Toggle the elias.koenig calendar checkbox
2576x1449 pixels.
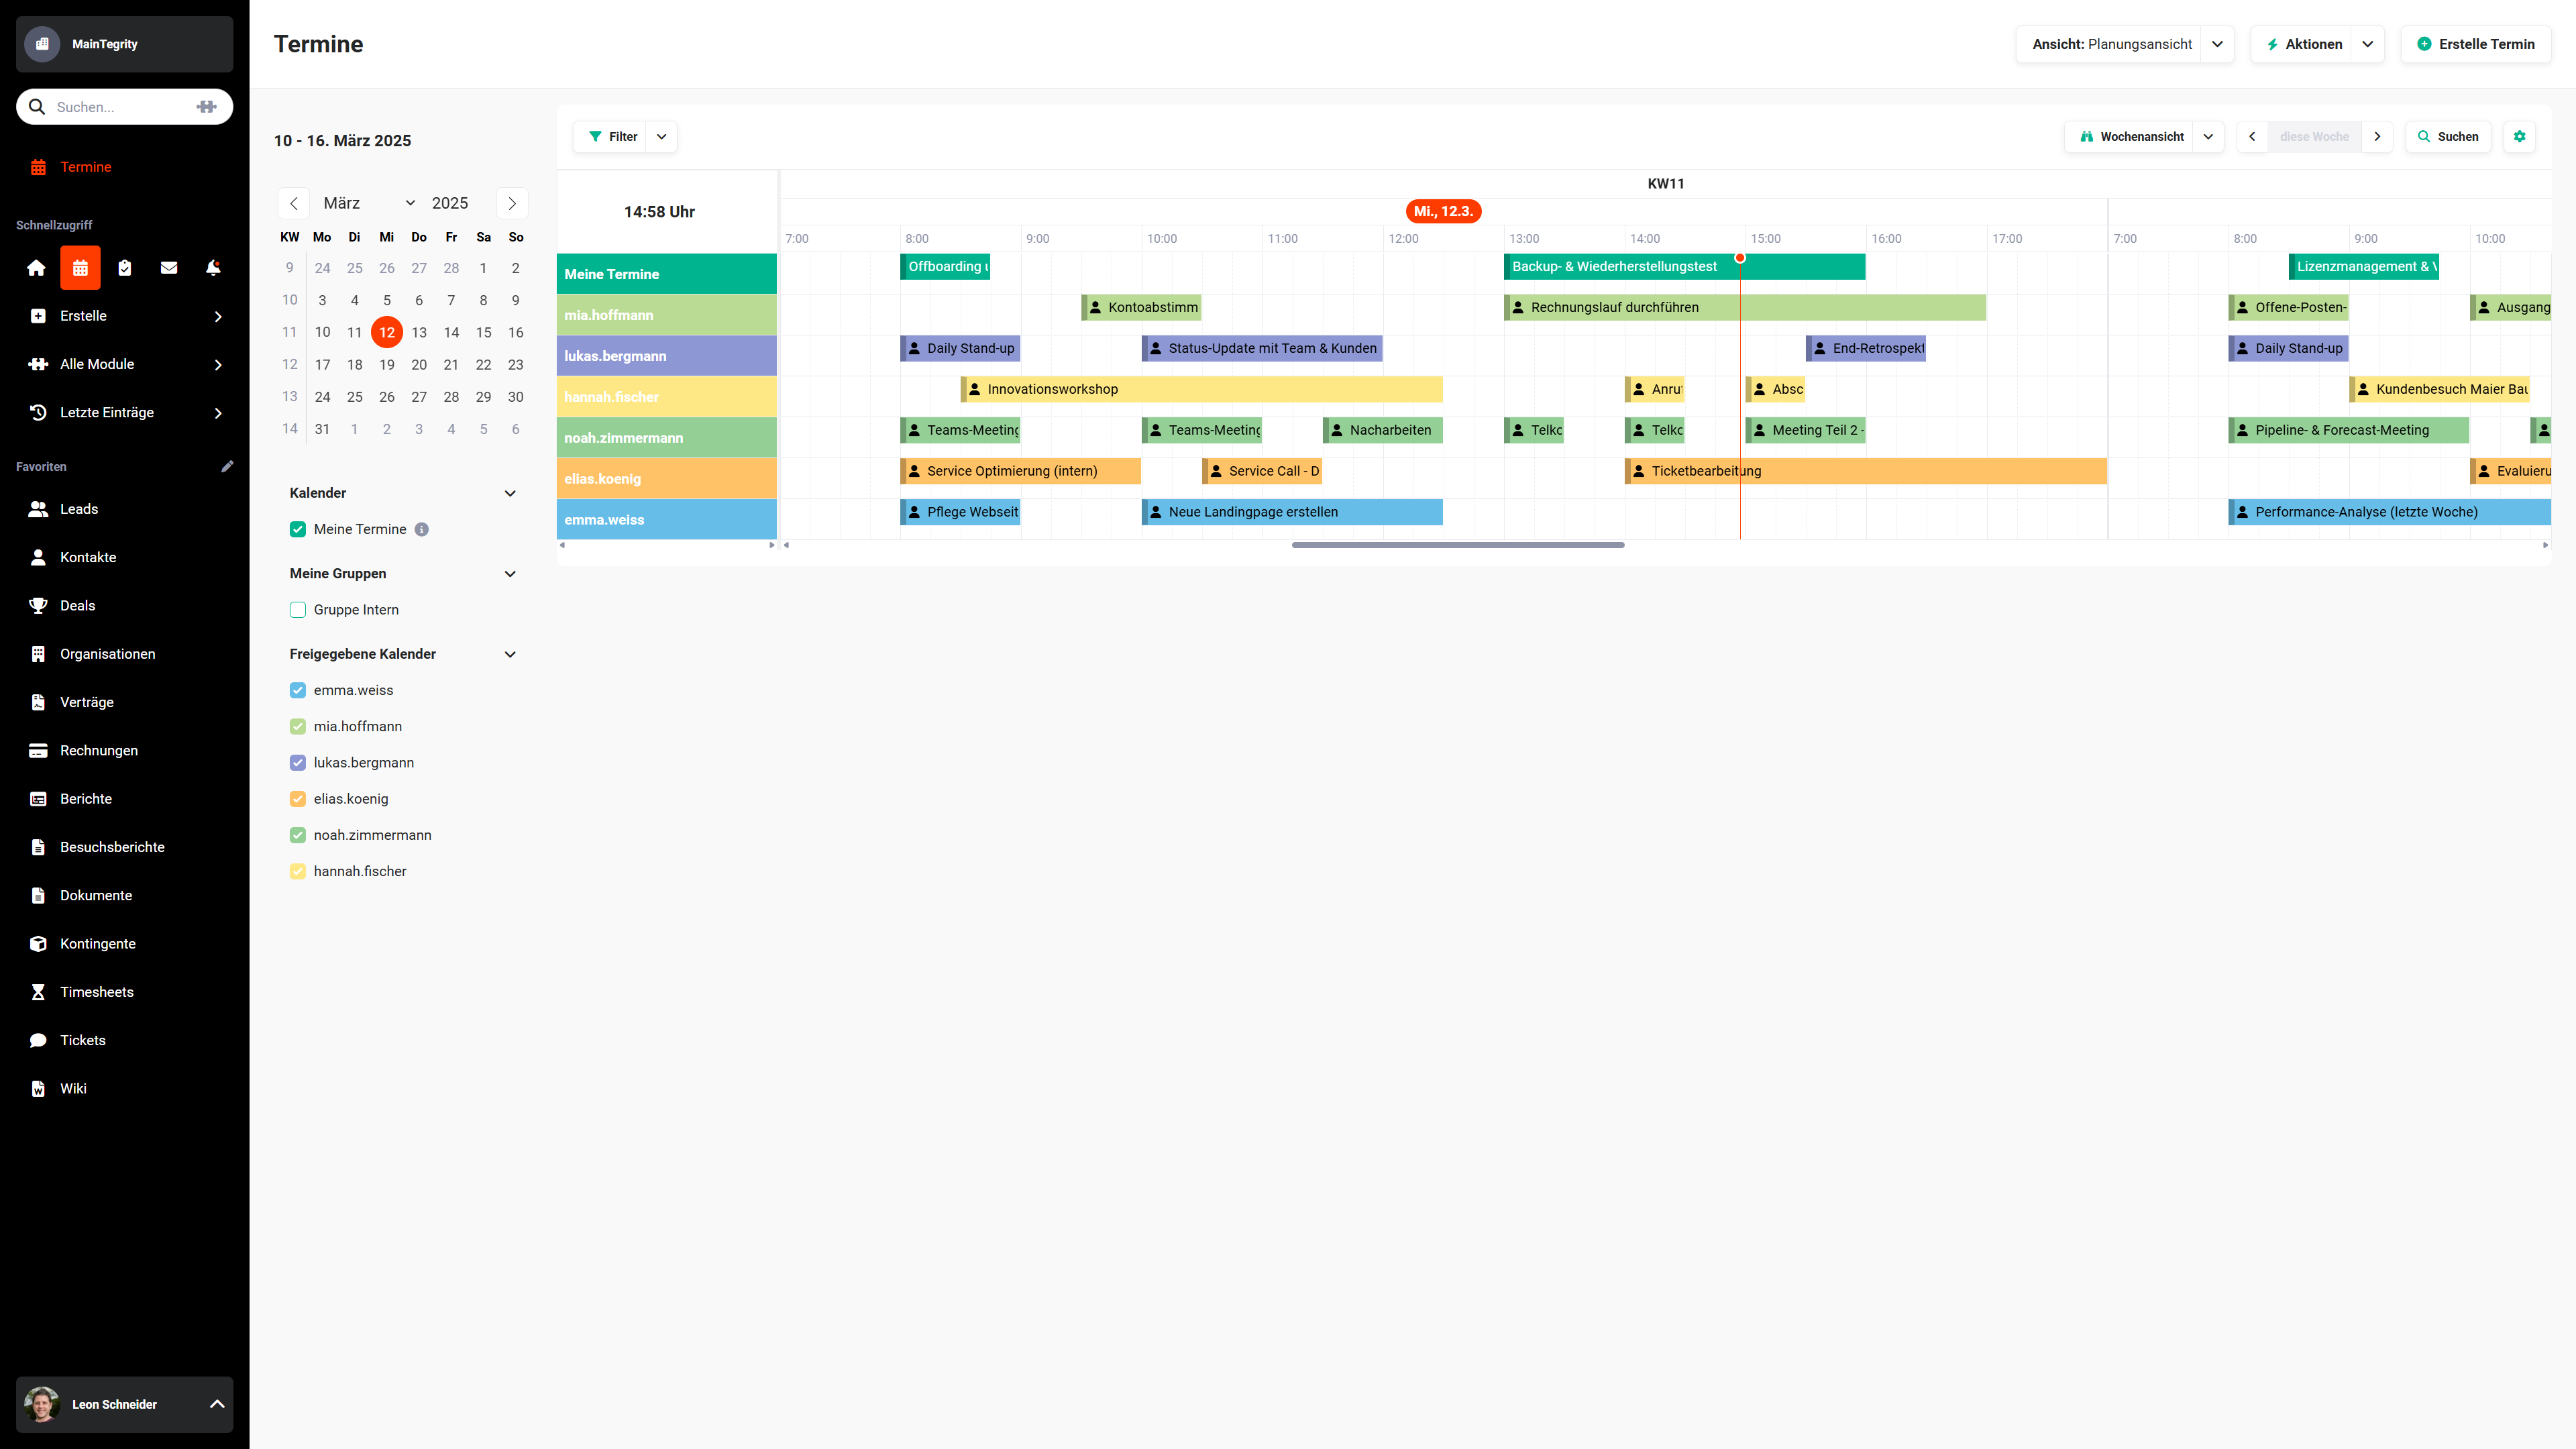pos(298,799)
